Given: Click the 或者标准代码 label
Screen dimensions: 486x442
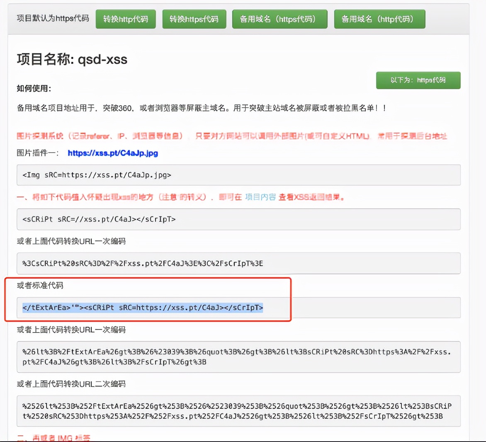Looking at the screenshot, I should coord(40,285).
